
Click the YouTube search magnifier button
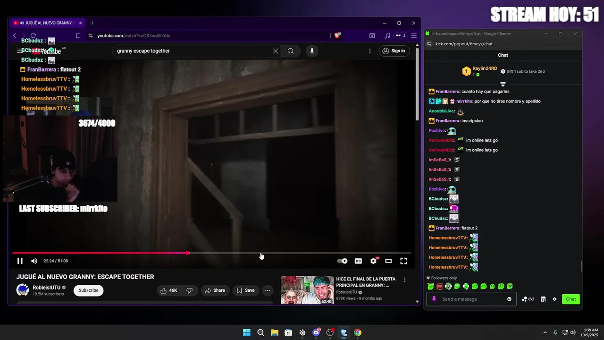[x=291, y=51]
